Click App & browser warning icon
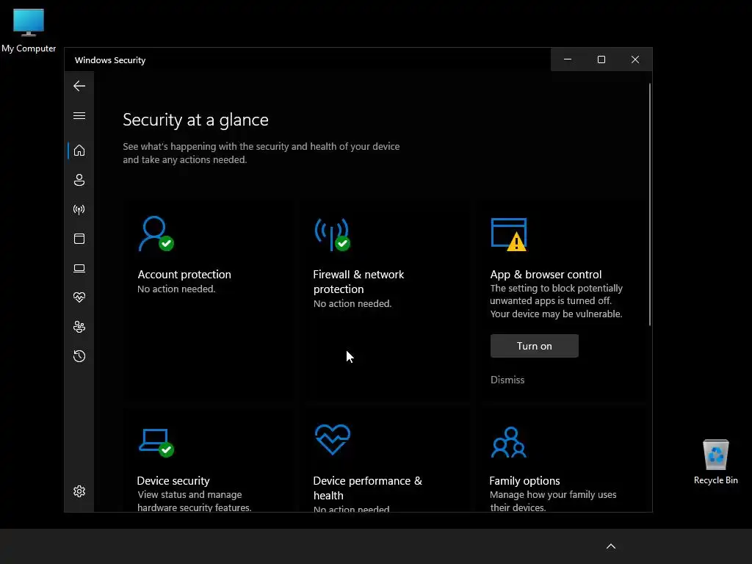 pyautogui.click(x=509, y=234)
